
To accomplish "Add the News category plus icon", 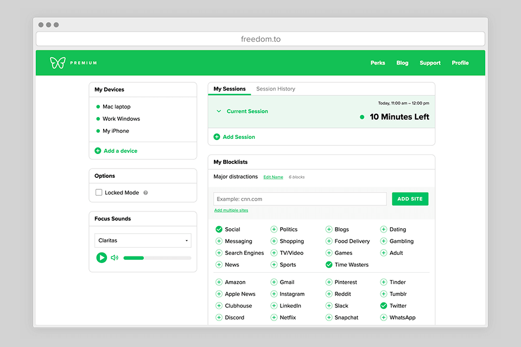I will [x=219, y=265].
